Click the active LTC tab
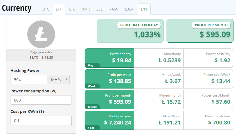This screenshot has height=135, width=236. (144, 9)
